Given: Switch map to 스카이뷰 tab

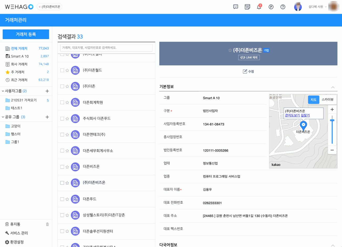Looking at the screenshot, I should click(x=328, y=99).
